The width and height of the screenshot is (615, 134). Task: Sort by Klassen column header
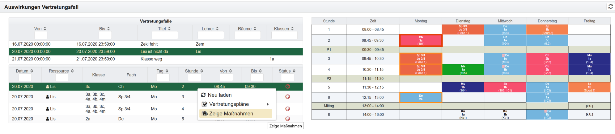292,29
